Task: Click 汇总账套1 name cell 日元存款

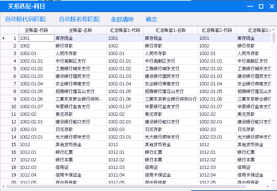Action: click(x=171, y=130)
